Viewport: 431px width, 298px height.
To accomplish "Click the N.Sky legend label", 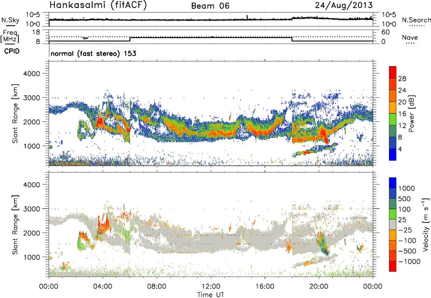I will click(x=10, y=20).
